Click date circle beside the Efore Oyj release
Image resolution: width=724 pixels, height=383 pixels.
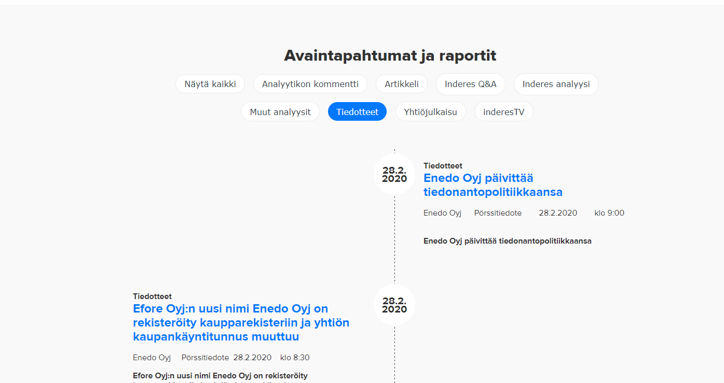[x=394, y=305]
